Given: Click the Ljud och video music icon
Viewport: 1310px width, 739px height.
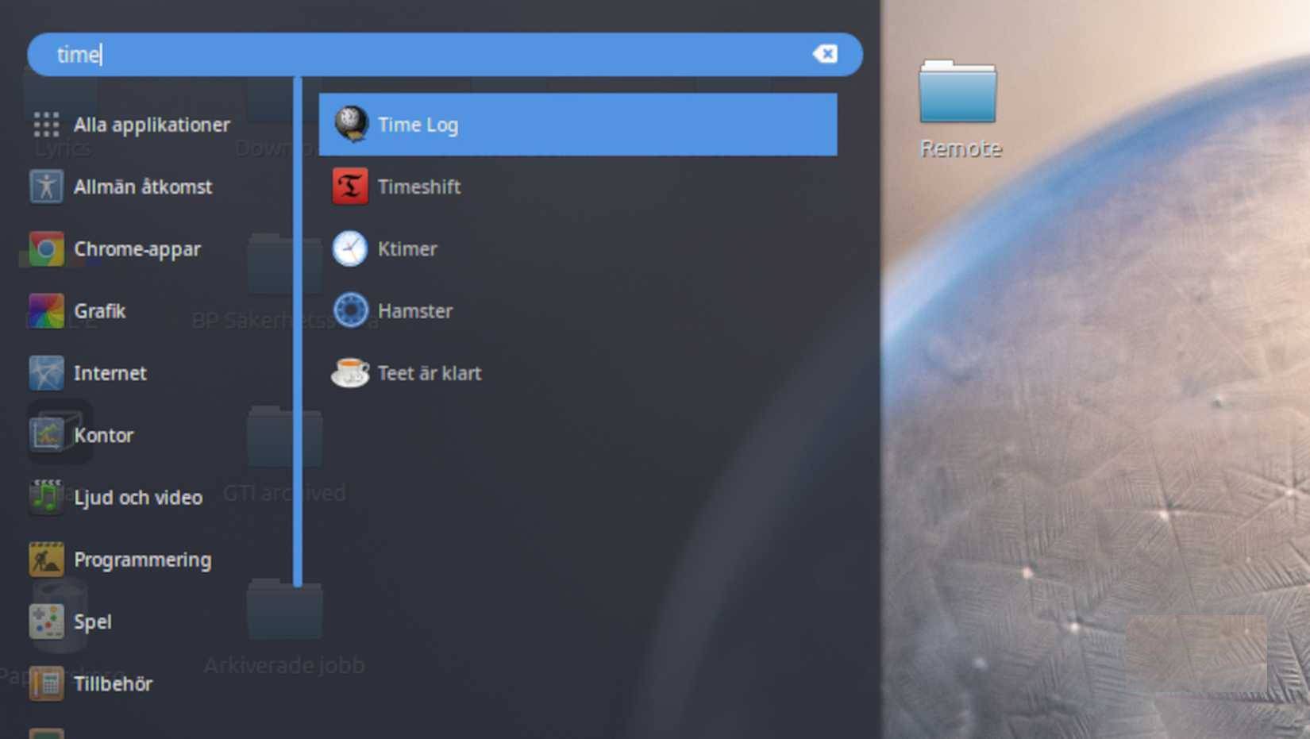Looking at the screenshot, I should (45, 497).
